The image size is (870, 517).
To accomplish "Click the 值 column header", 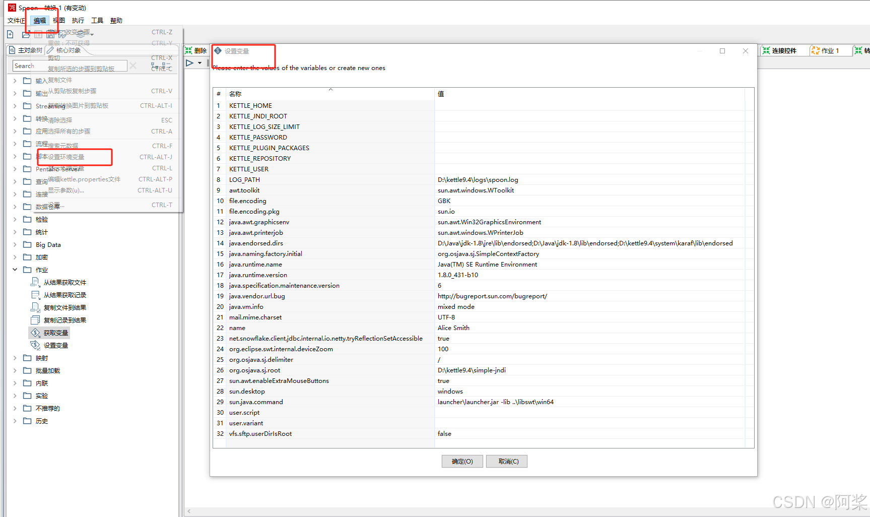I will click(x=589, y=94).
